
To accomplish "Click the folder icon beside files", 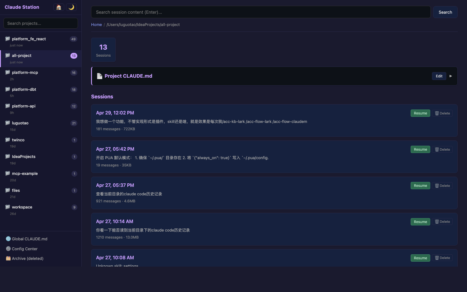I will (x=8, y=190).
